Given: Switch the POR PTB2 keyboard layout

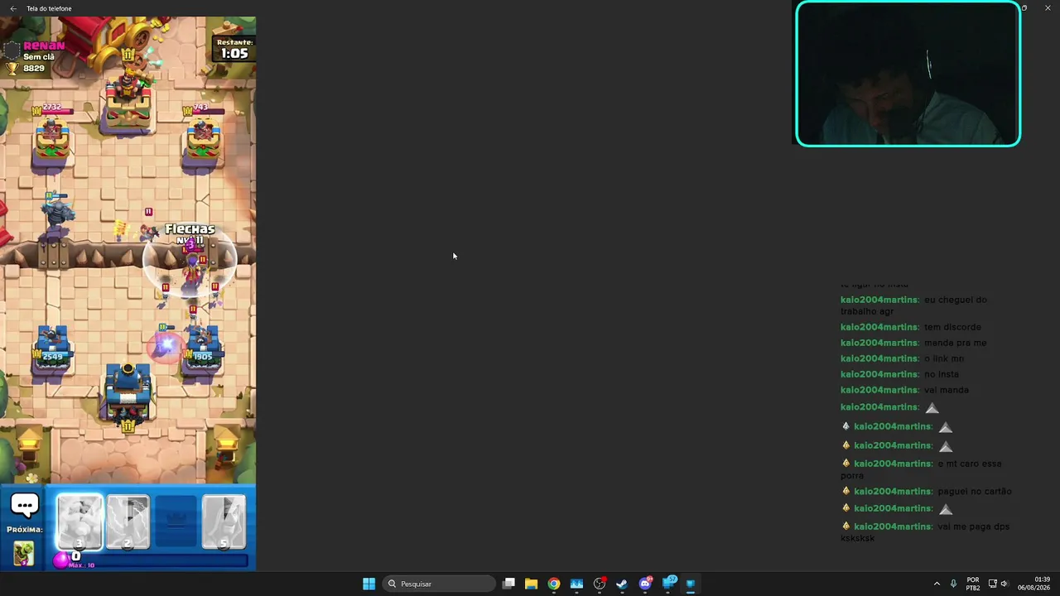Looking at the screenshot, I should (973, 584).
